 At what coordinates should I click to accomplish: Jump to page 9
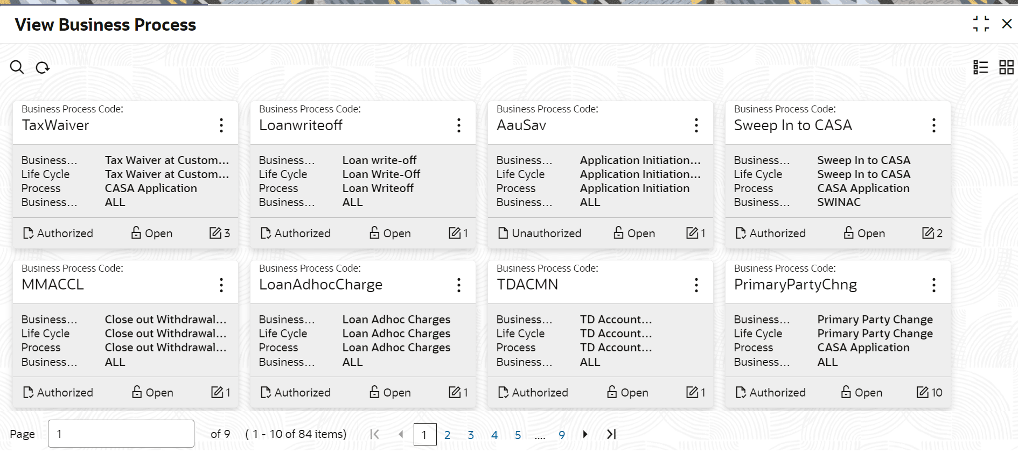coord(562,435)
